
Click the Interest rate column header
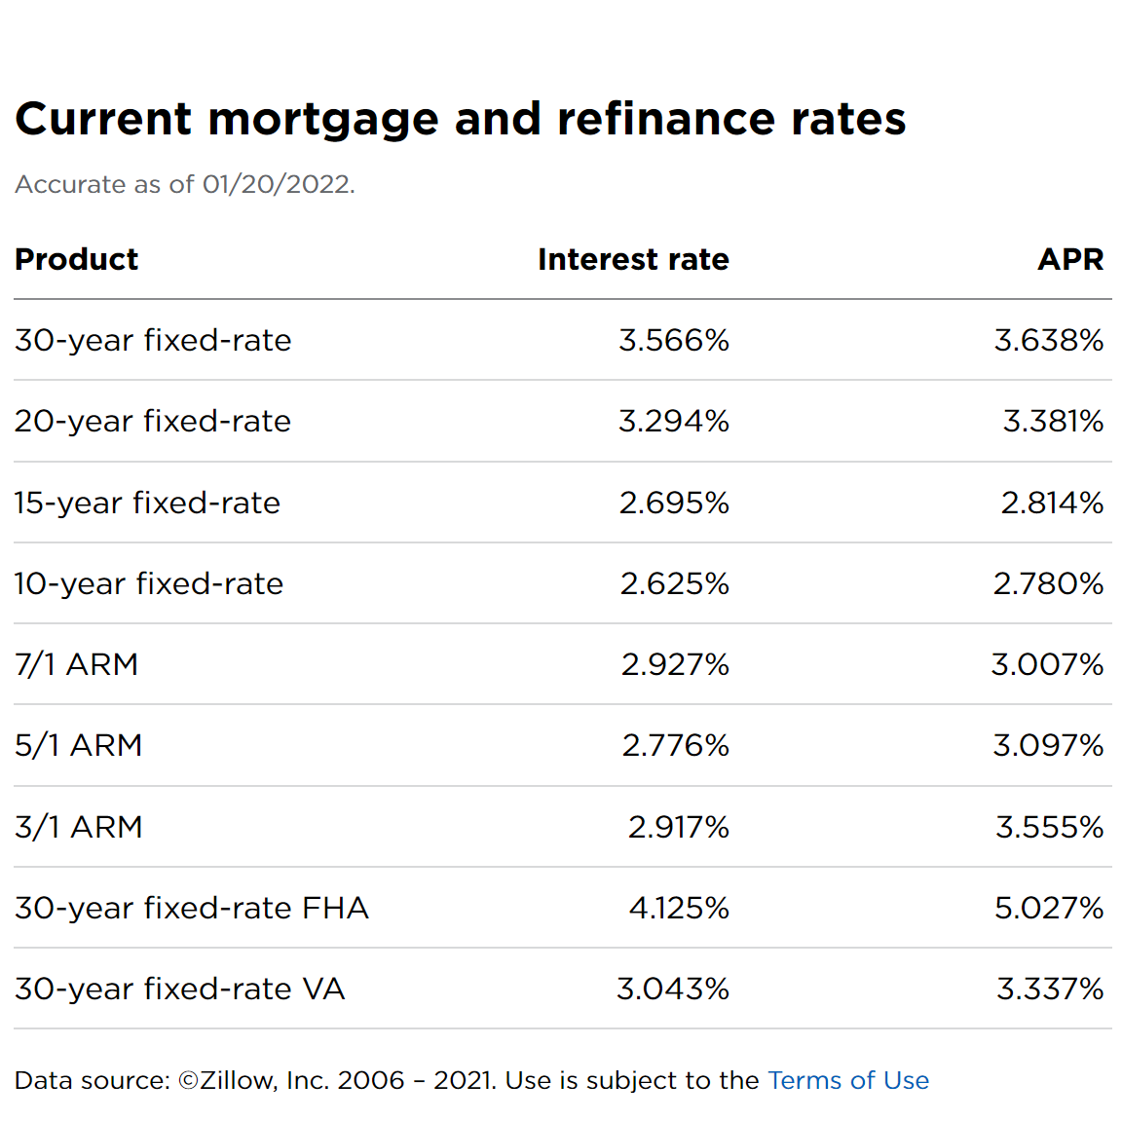pyautogui.click(x=633, y=259)
